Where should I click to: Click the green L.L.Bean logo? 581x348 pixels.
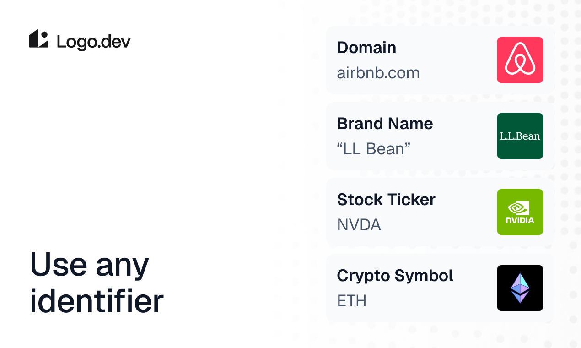[x=520, y=136]
